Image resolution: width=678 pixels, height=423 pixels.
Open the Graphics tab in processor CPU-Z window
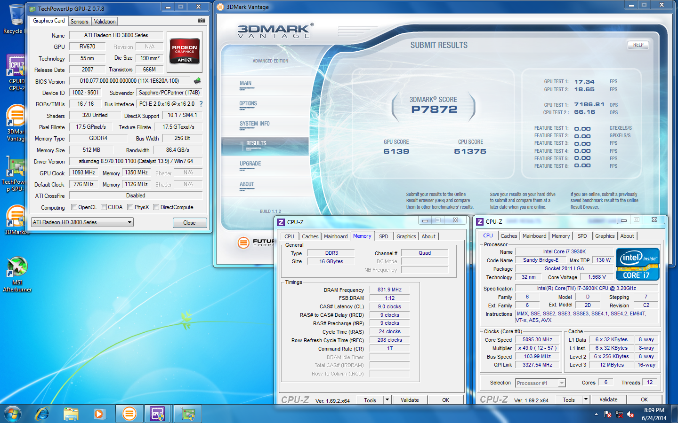605,236
